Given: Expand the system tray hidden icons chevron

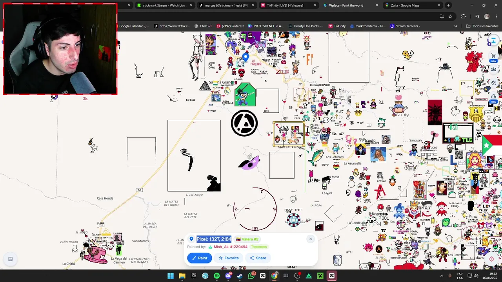Looking at the screenshot, I should 442,276.
